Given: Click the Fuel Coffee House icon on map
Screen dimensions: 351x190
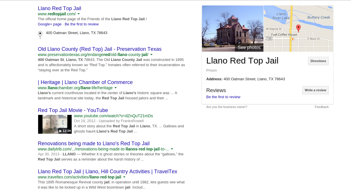Looking at the screenshot, I should click(293, 39).
